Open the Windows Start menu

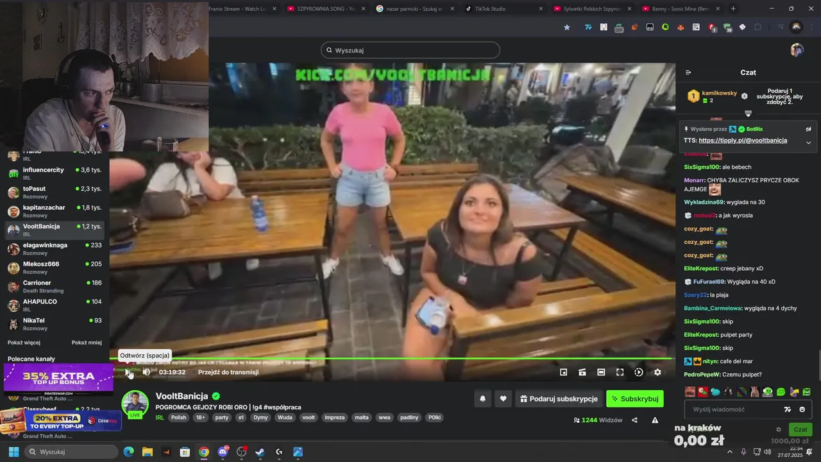[x=13, y=452]
